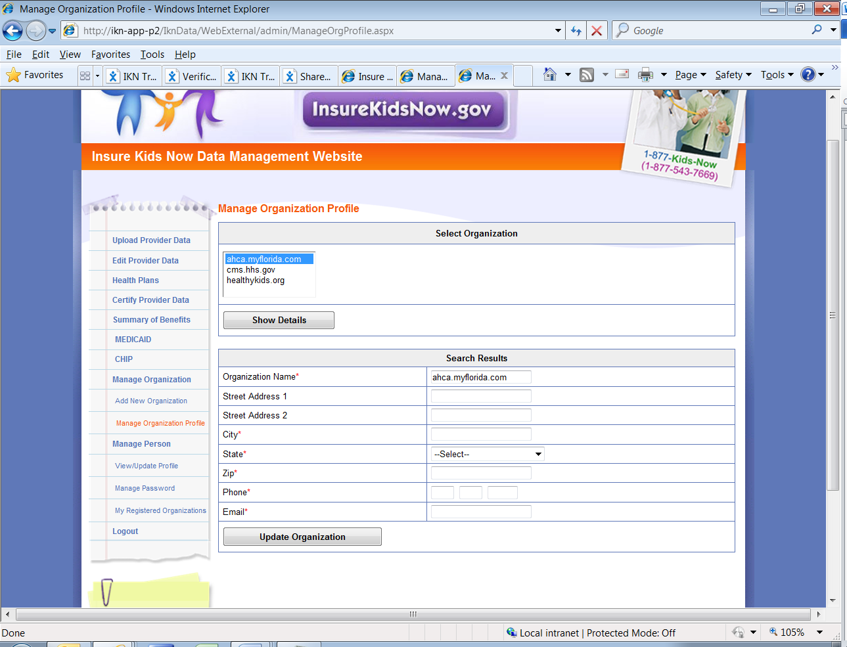Switch to the Verific... tab

coord(191,76)
